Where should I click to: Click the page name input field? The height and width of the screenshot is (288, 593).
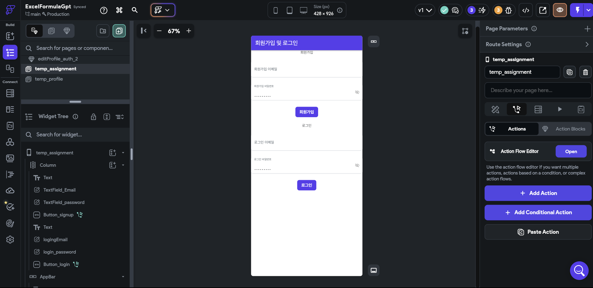(522, 72)
